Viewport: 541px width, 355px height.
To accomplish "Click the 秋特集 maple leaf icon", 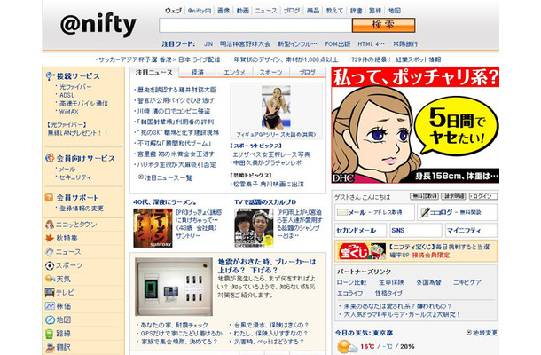I will [x=50, y=238].
